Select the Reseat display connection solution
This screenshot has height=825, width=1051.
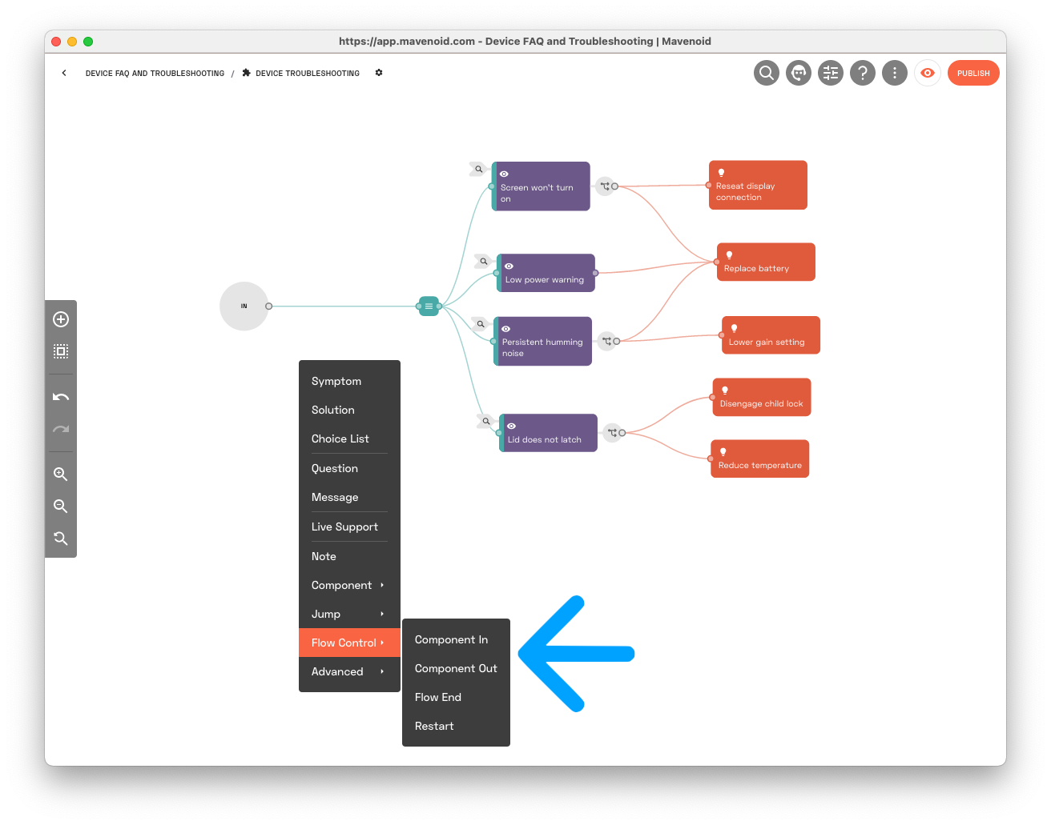point(758,185)
